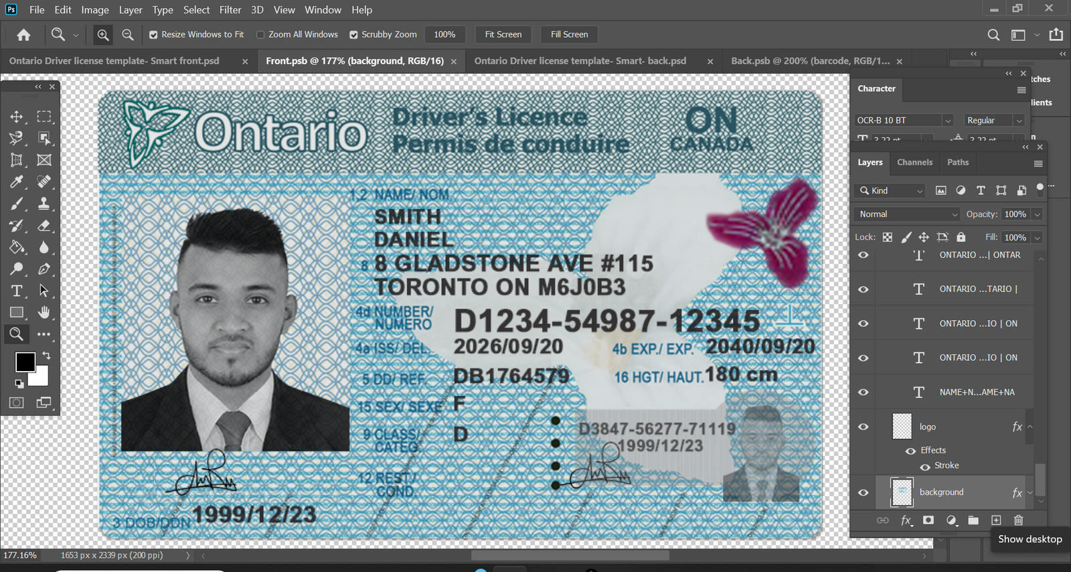This screenshot has height=572, width=1071.
Task: Switch to the Back.psb document tab
Action: point(811,61)
